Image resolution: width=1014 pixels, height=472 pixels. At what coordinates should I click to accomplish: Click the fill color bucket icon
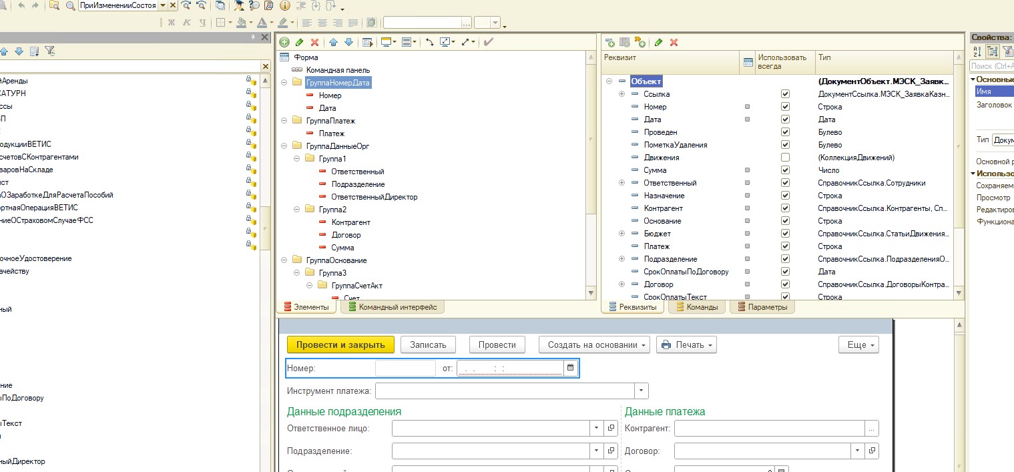click(x=241, y=23)
